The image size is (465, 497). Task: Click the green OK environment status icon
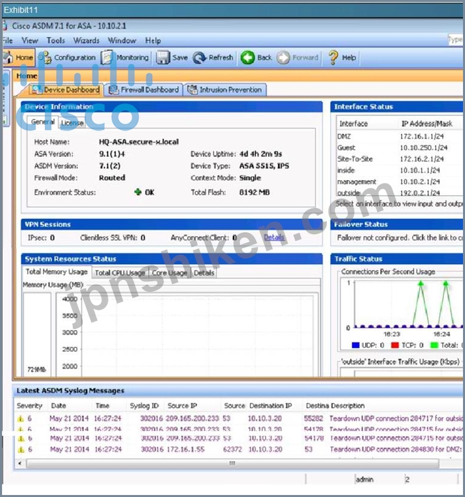click(138, 192)
